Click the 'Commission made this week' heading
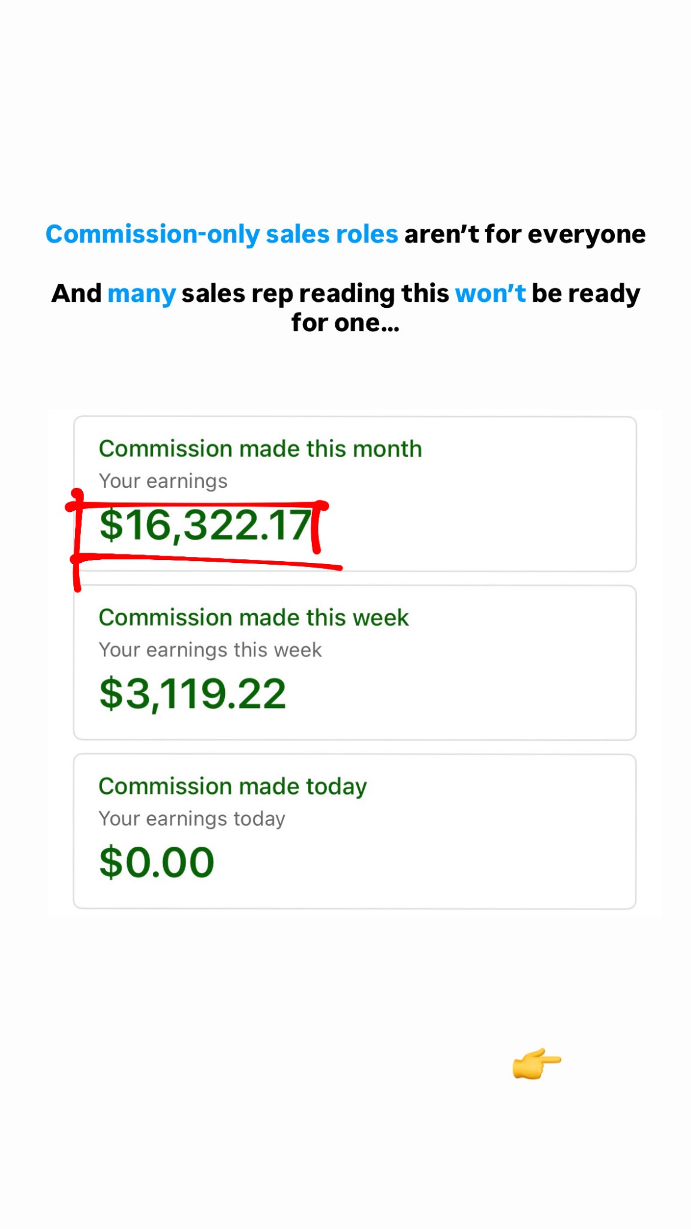 (x=254, y=618)
